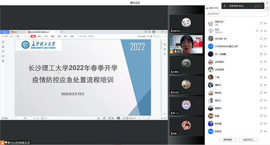
Task: Open the members panel menu icon
Action: tap(267, 8)
